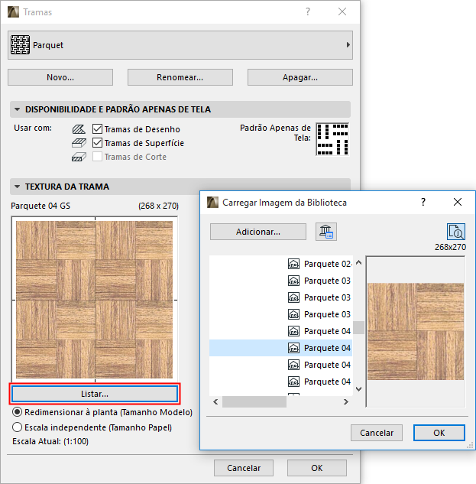
Task: Select the highlighted Parquete 04 list item
Action: click(x=280, y=348)
